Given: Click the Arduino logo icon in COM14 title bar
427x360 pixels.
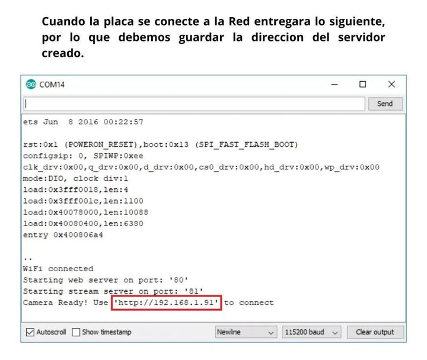Looking at the screenshot, I should [x=31, y=85].
